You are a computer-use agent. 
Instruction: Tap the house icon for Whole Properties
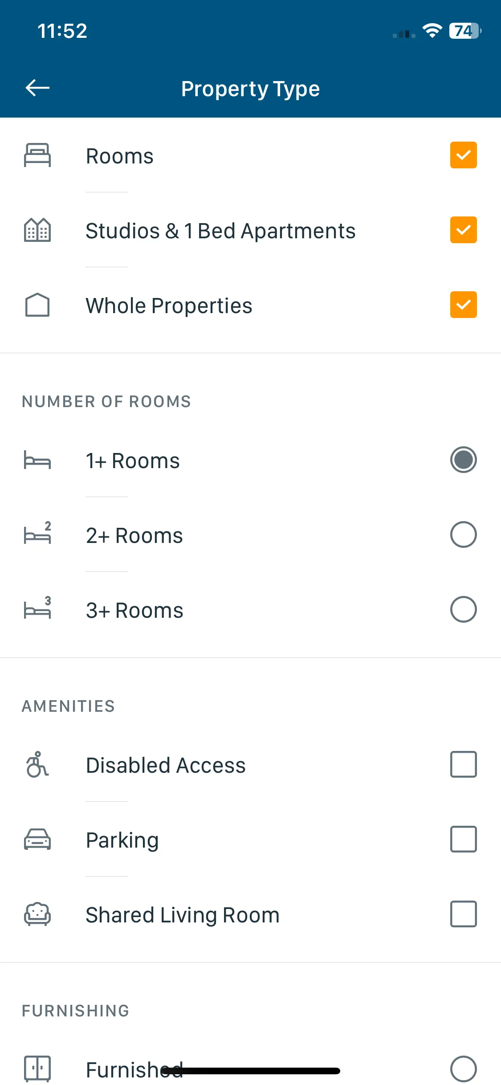click(x=37, y=305)
